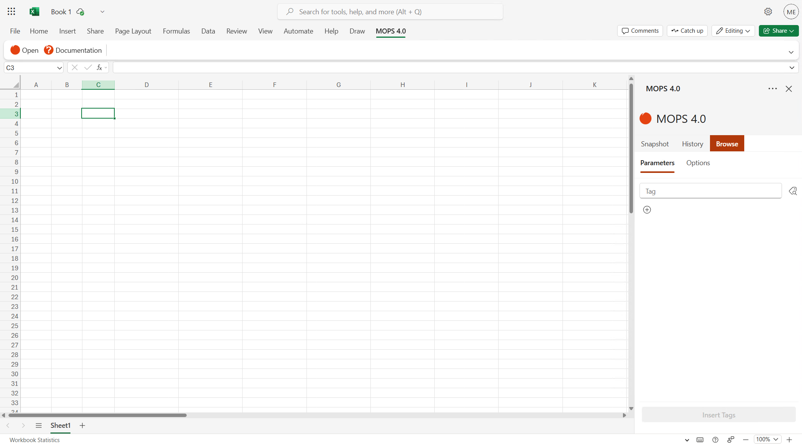Open Workbook Statistics
The height and width of the screenshot is (444, 802).
(x=34, y=439)
